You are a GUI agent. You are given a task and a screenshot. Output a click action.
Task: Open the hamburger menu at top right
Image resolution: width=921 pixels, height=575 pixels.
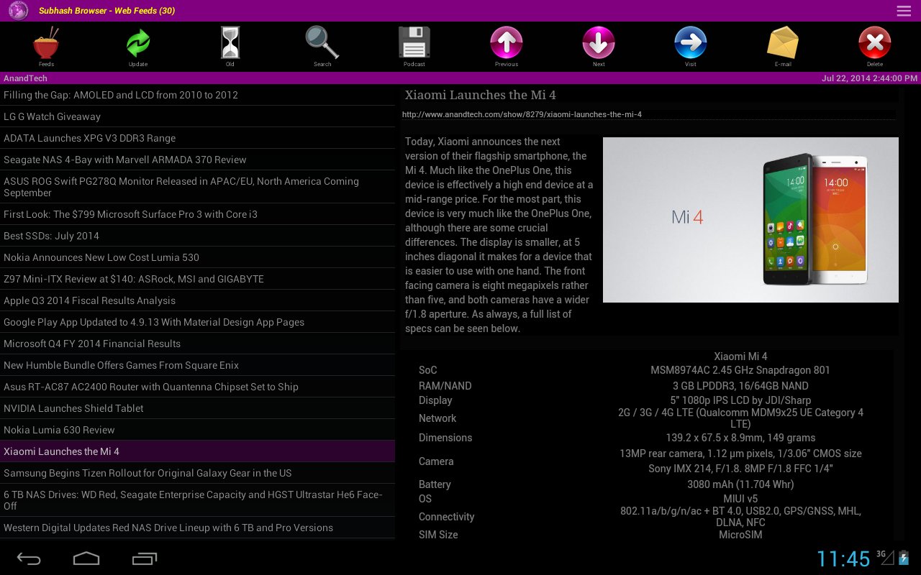pos(904,11)
